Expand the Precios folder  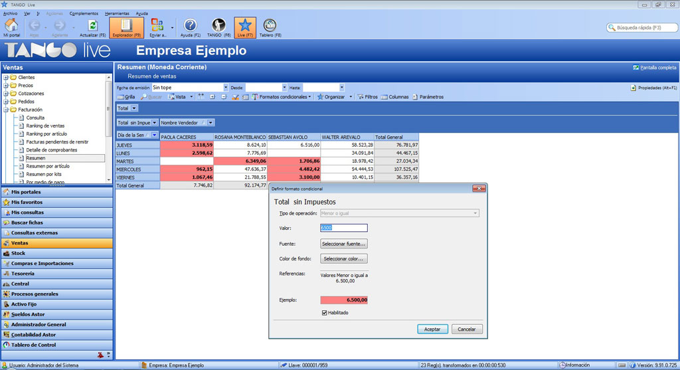[x=6, y=86]
